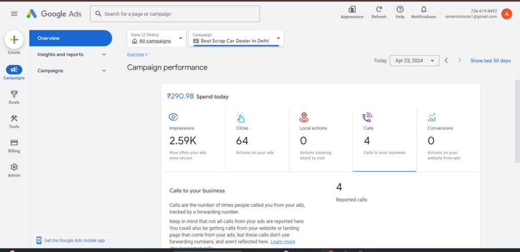Screen dimensions: 520x252
Task: Open Admin settings gear
Action: tap(14, 170)
